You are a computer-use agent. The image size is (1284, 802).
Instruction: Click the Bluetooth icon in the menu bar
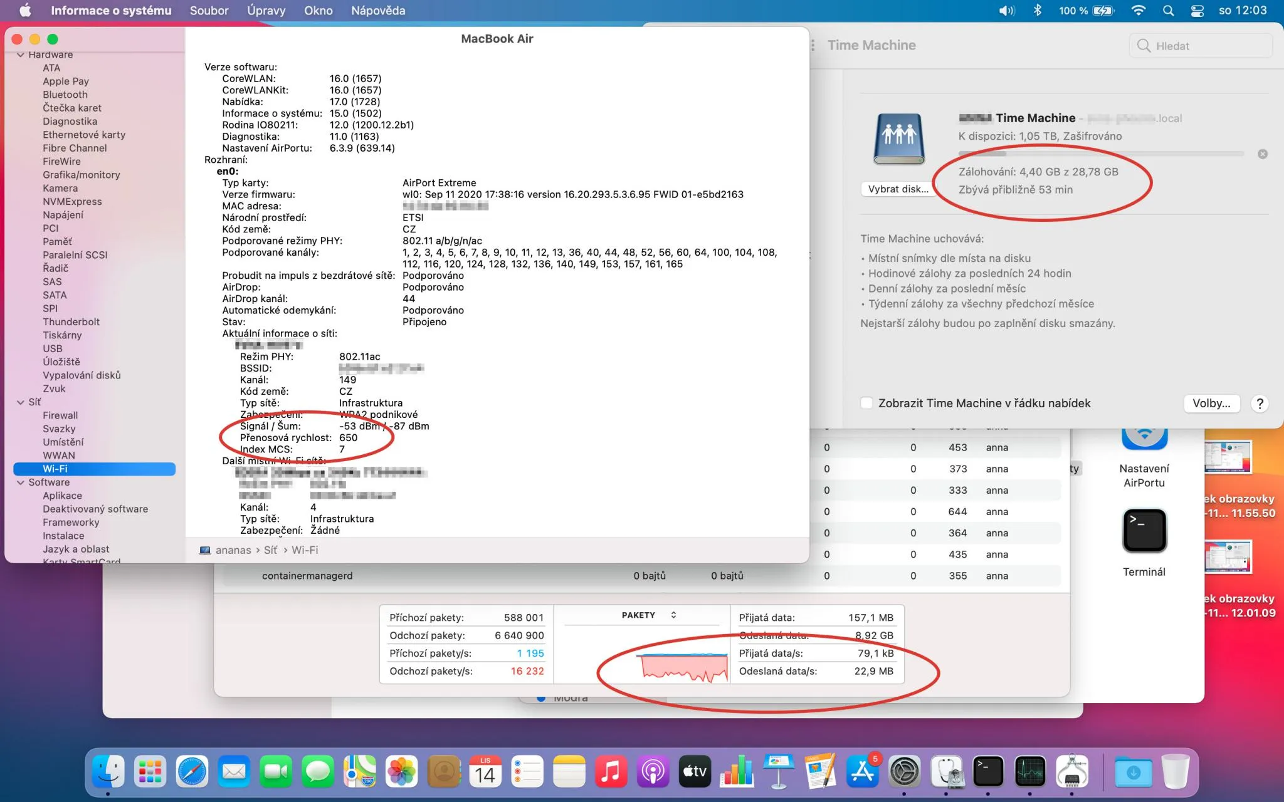pos(1038,11)
